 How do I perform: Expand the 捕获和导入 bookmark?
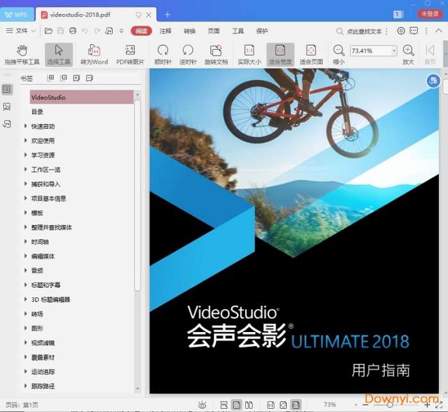point(26,184)
